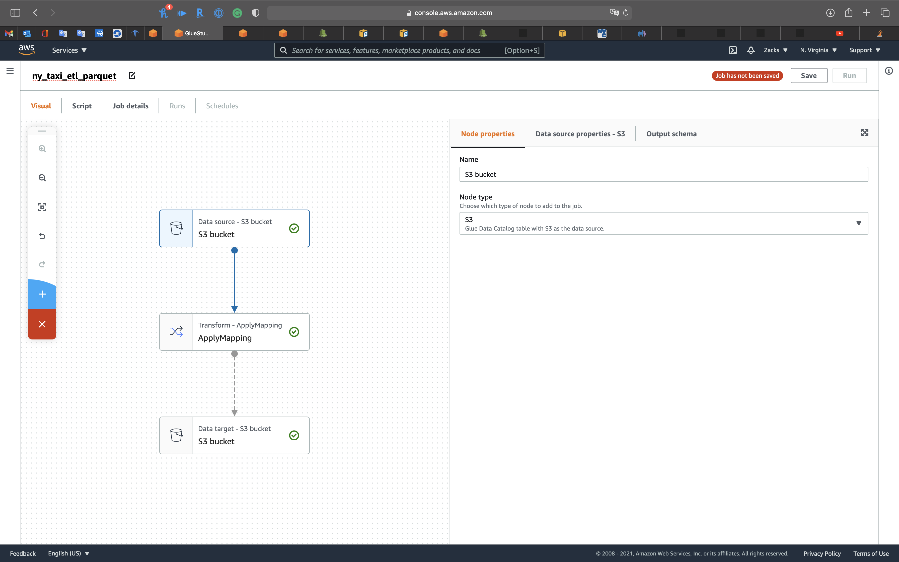The width and height of the screenshot is (899, 562).
Task: Select the ApplyMapping transform node
Action: pyautogui.click(x=235, y=331)
